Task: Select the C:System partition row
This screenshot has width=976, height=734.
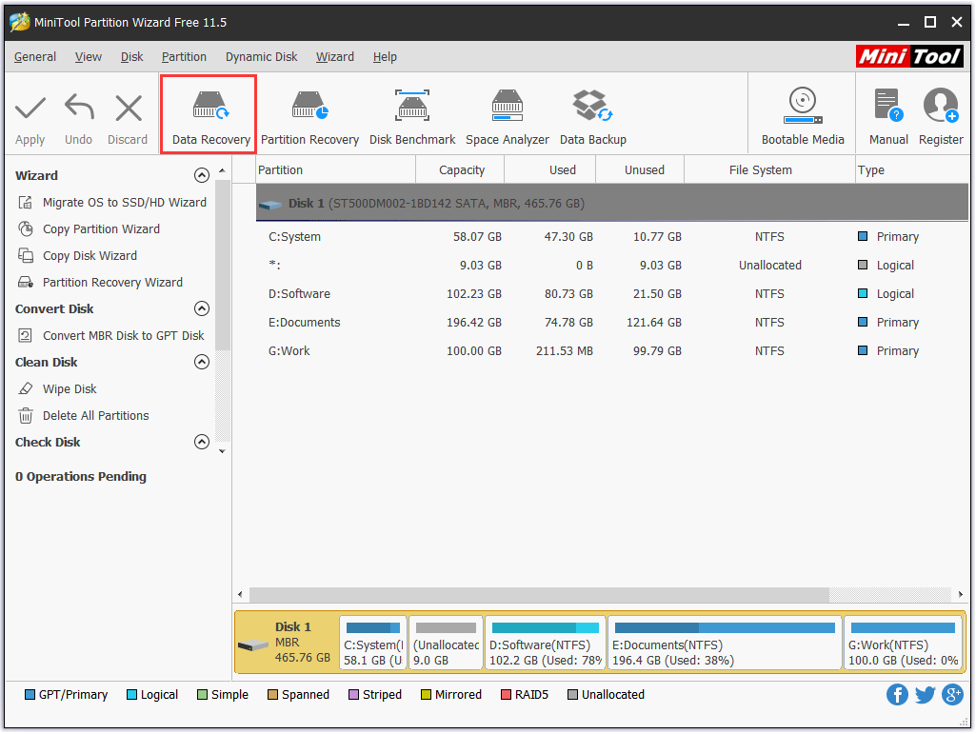Action: (612, 236)
